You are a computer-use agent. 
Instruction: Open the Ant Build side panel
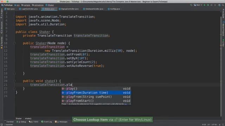[223, 14]
